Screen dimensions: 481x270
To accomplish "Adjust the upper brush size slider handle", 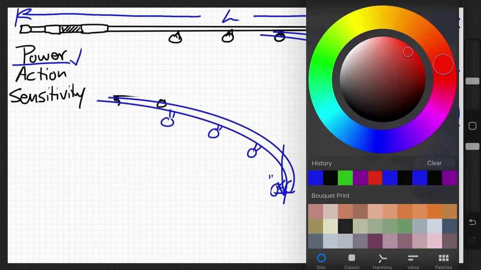I will [x=472, y=81].
